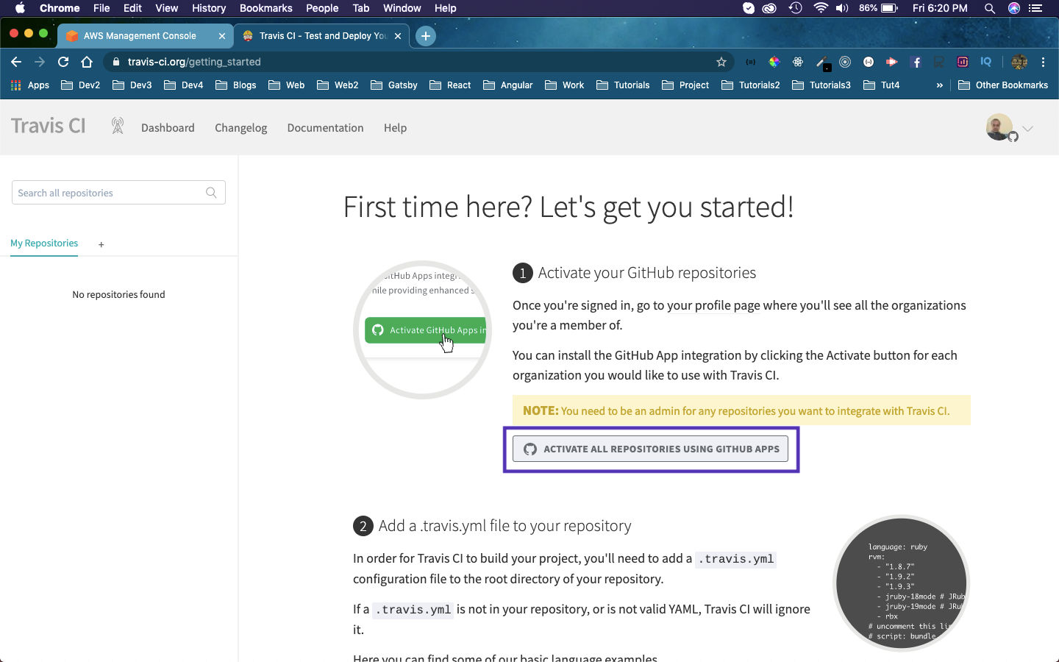Viewport: 1059px width, 662px height.
Task: Open the Documentation link
Action: click(326, 128)
